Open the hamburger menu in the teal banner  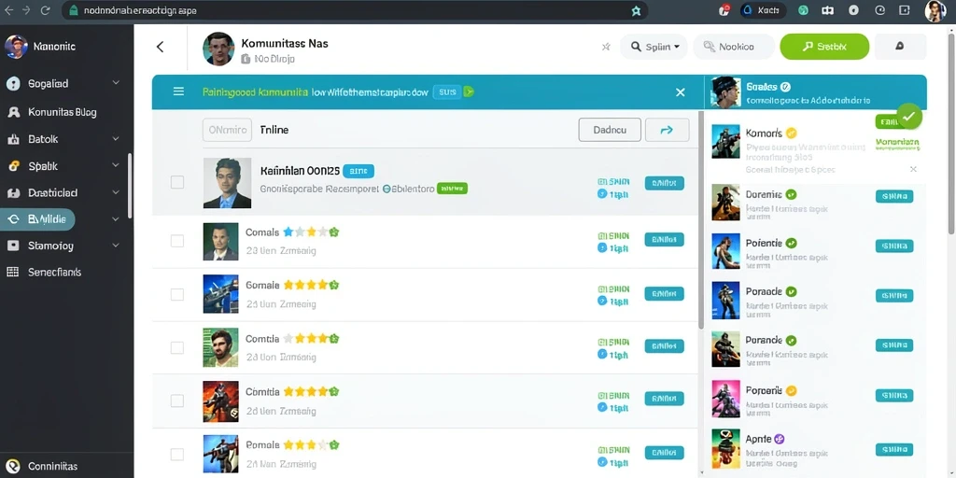point(178,91)
